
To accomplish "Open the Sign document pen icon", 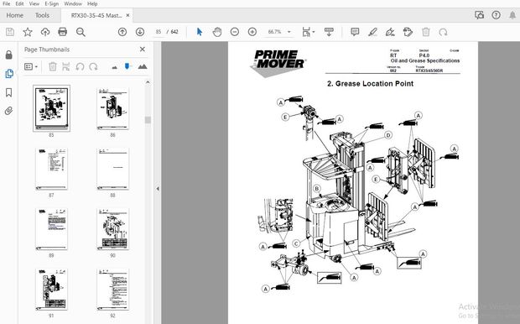I will [x=390, y=32].
